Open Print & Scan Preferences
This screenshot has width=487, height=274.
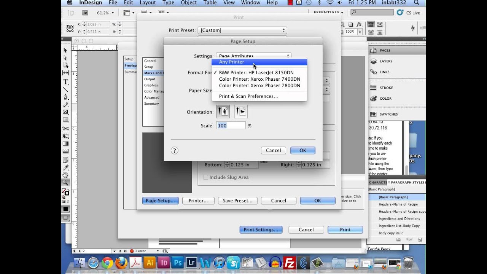coord(259,96)
